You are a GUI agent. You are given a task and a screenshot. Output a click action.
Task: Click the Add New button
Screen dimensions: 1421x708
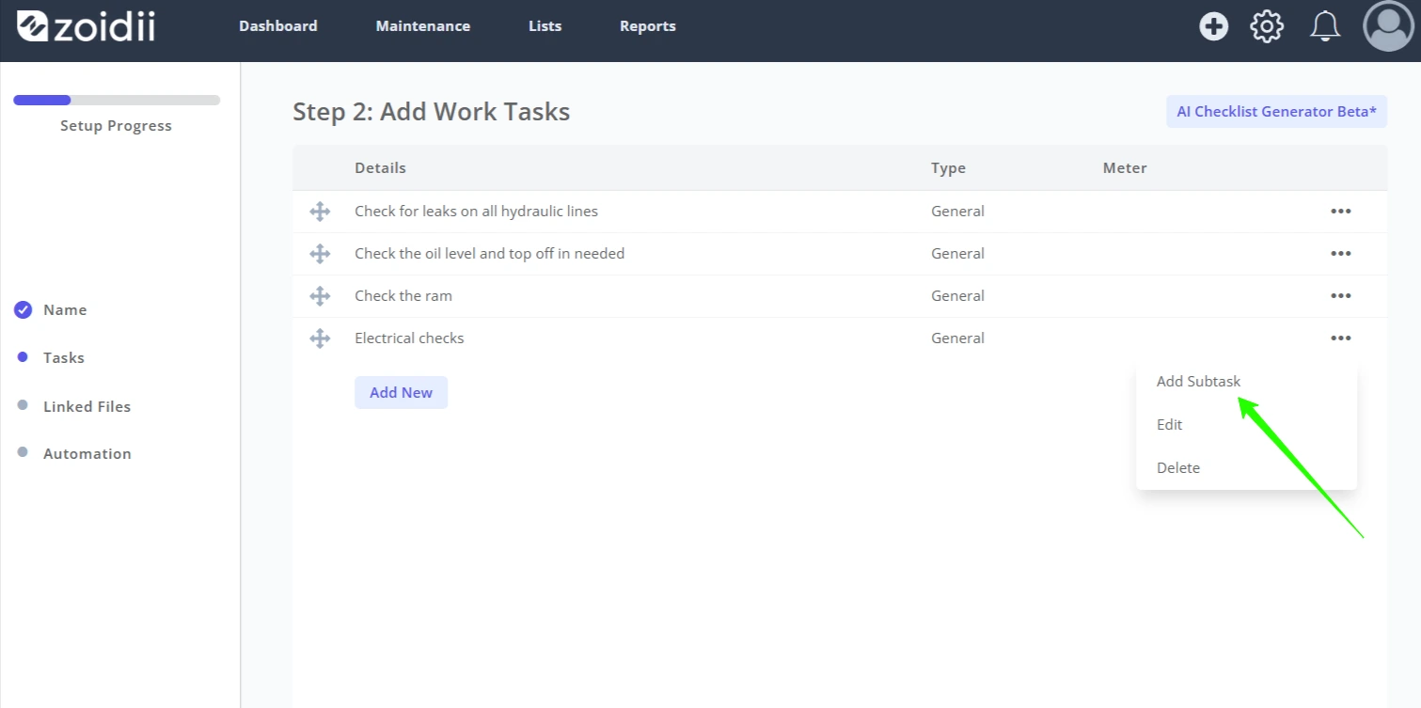point(401,393)
